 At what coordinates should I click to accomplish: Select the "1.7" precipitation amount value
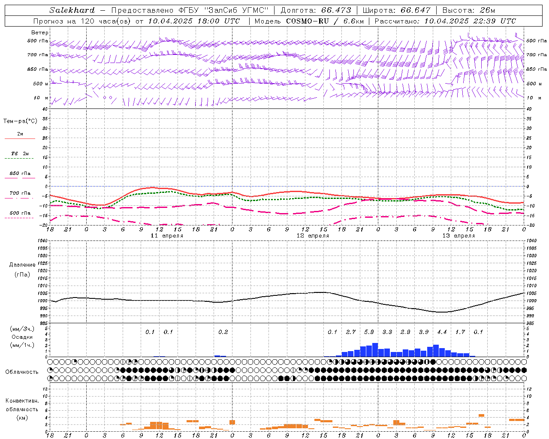[x=460, y=332]
